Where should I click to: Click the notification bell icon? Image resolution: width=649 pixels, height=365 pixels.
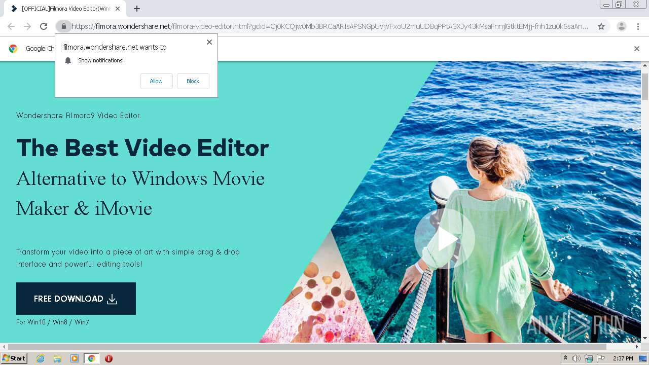pos(68,60)
